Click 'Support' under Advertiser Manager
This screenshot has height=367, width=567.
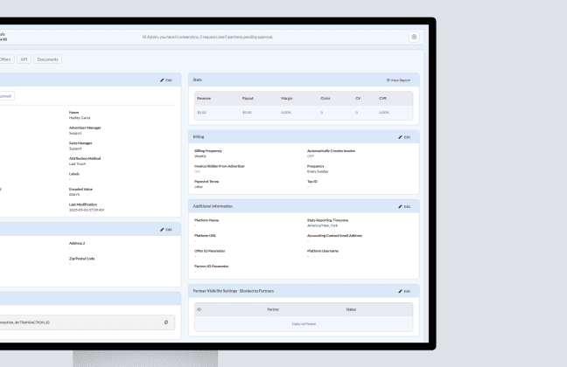tap(75, 134)
